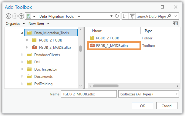Image resolution: width=185 pixels, height=116 pixels.
Task: Toggle the details panel view icon
Action: click(x=175, y=23)
